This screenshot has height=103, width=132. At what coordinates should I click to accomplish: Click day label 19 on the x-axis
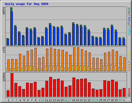77,100
